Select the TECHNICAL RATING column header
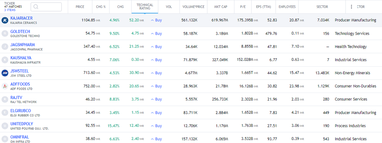Viewport: 382px width, 143px height. 145,7
